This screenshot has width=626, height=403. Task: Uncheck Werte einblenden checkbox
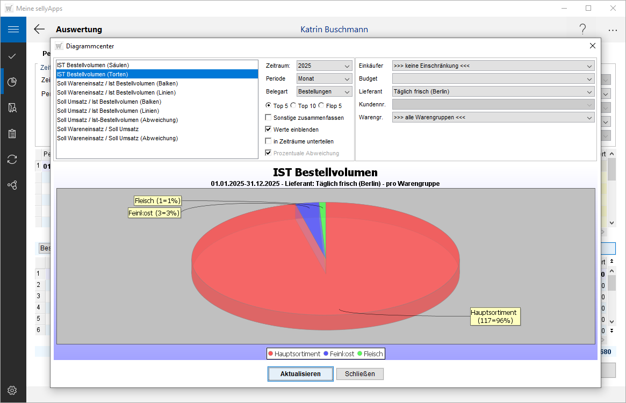[269, 129]
